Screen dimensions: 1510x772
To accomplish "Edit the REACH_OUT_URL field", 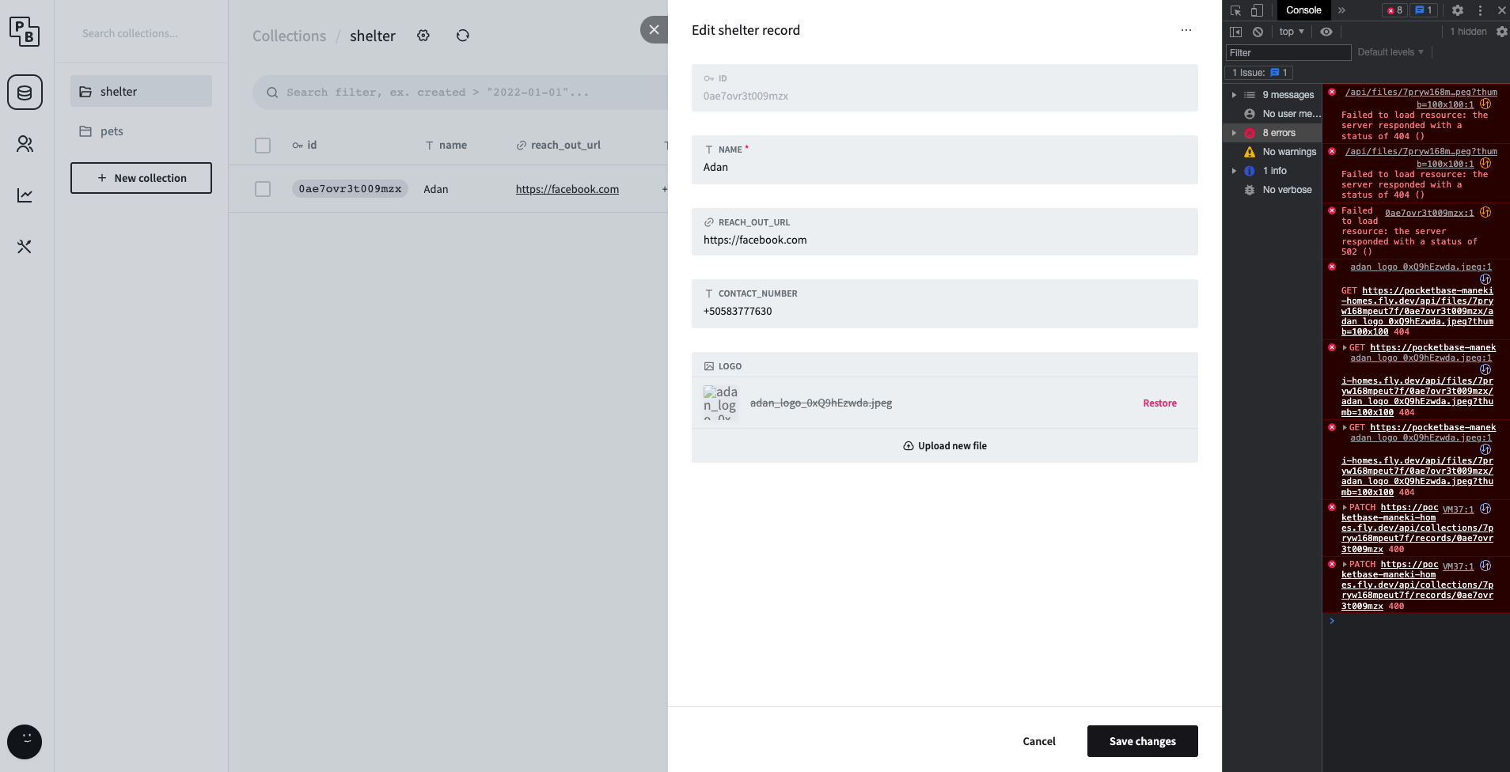I will click(x=944, y=232).
